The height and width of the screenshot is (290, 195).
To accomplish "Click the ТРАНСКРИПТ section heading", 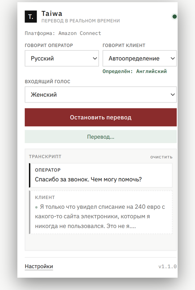I will tap(45, 157).
